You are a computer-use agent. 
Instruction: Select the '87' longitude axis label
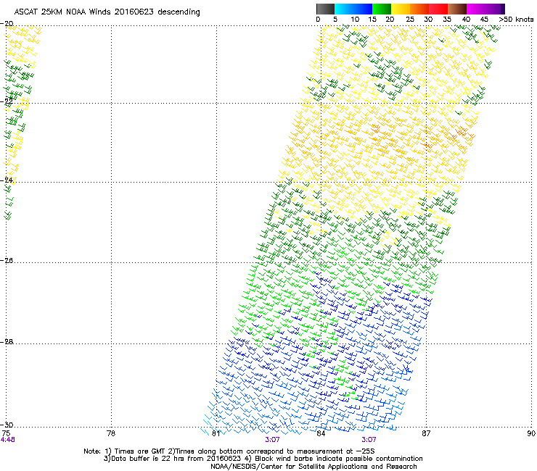point(426,433)
